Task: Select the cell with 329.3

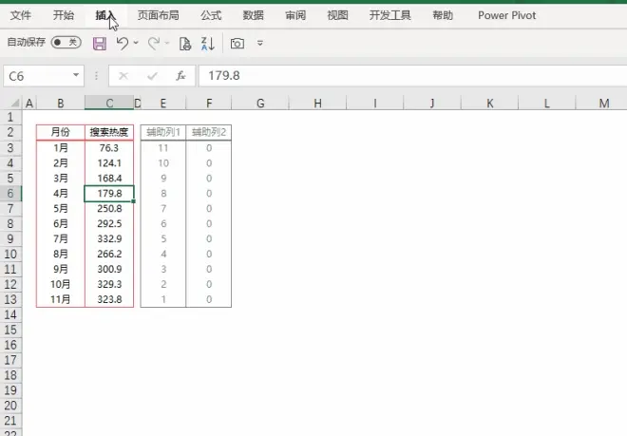Action: point(109,284)
